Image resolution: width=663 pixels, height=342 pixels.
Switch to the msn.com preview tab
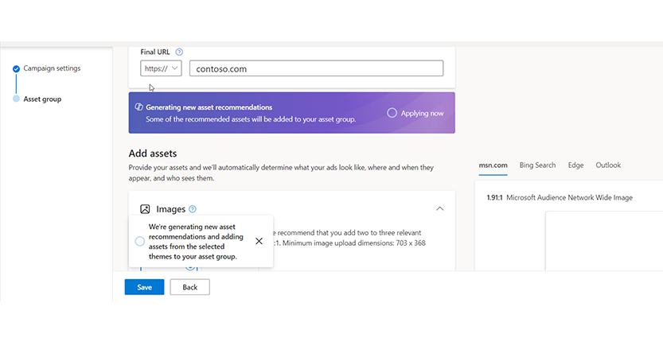coord(493,165)
